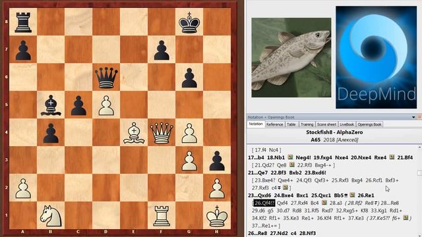Jump to move 28.Nf3 in notation
Viewport: 422px width, 237px height.
[x=307, y=233]
